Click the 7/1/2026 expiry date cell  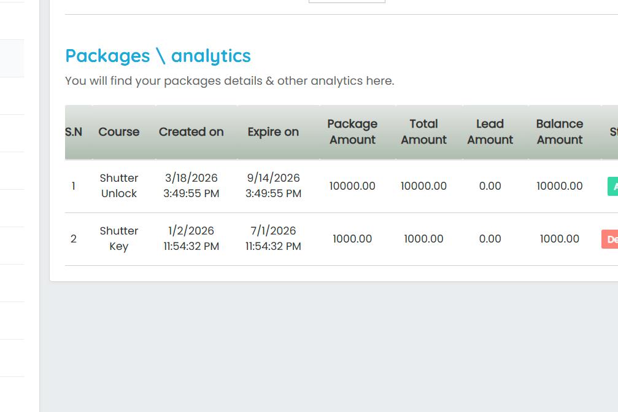273,238
